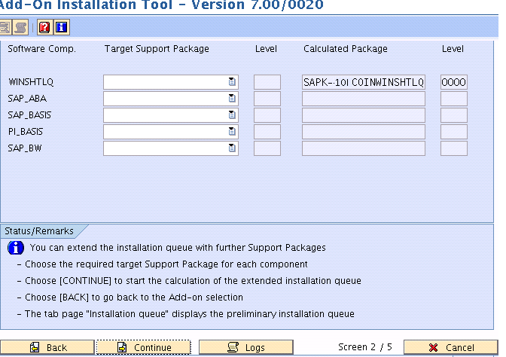Click the SAP_ABA software component label
Viewport: 506px width, 357px height.
tap(27, 99)
